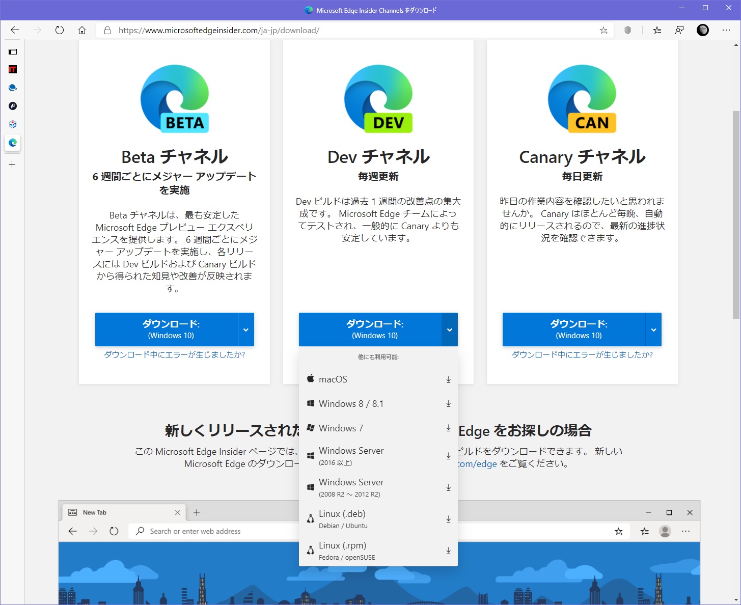
Task: Add this page to favorites star
Action: [603, 31]
